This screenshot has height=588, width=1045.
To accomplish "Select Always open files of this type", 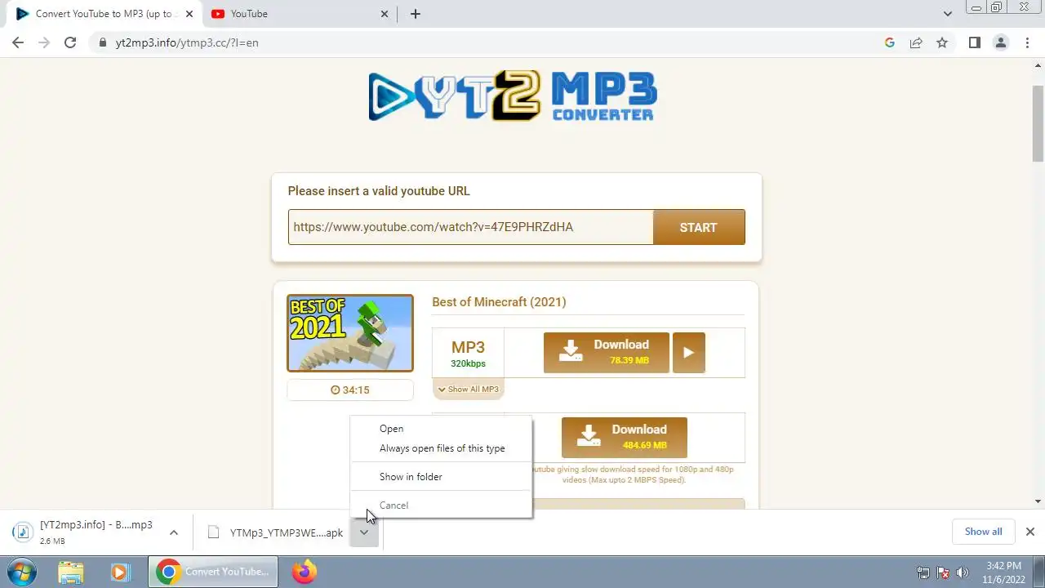I will coord(441,448).
